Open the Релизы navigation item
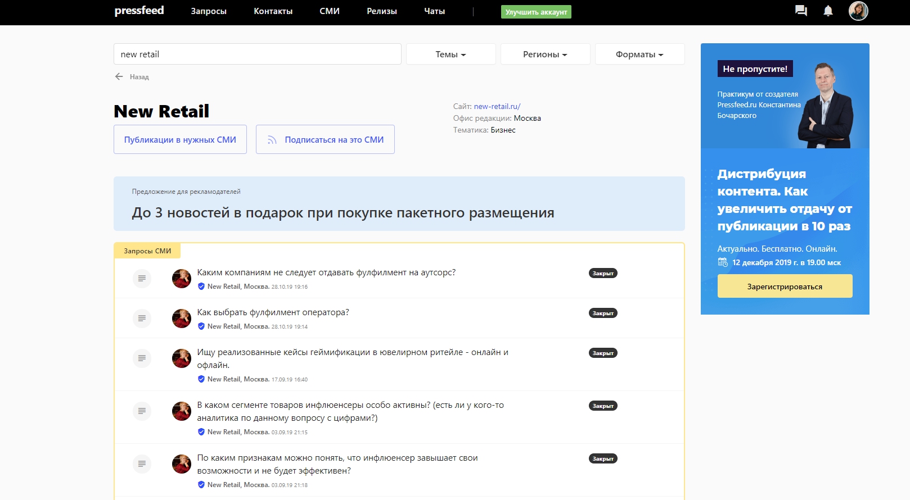This screenshot has height=500, width=910. click(381, 11)
